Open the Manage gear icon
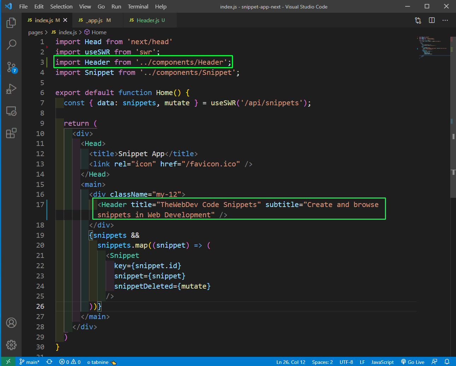 [x=11, y=345]
